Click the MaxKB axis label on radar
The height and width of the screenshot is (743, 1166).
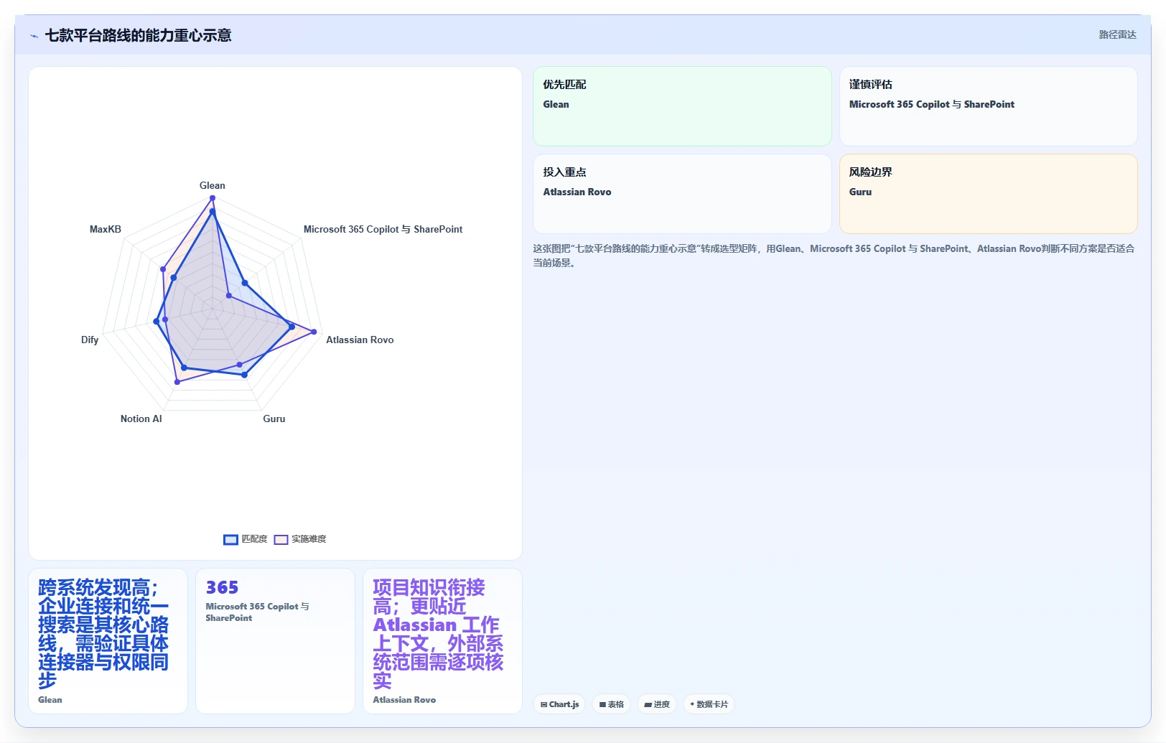tap(106, 229)
